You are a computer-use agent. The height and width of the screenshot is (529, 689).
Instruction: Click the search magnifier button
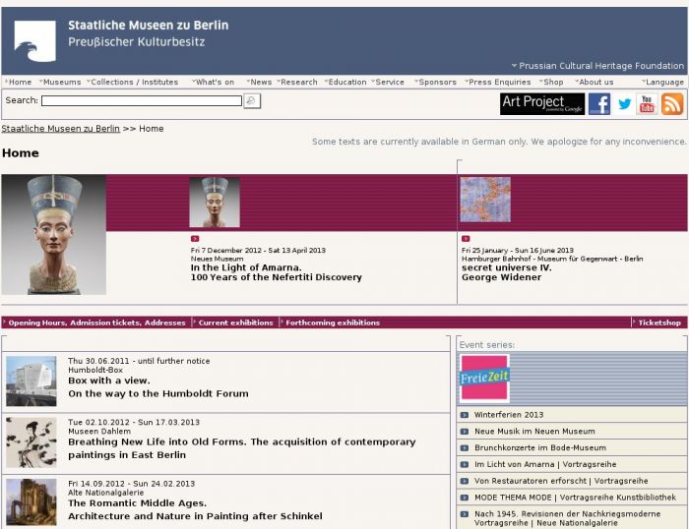point(252,101)
